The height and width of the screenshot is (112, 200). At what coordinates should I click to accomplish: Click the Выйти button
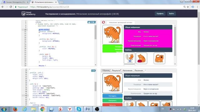(x=172, y=14)
